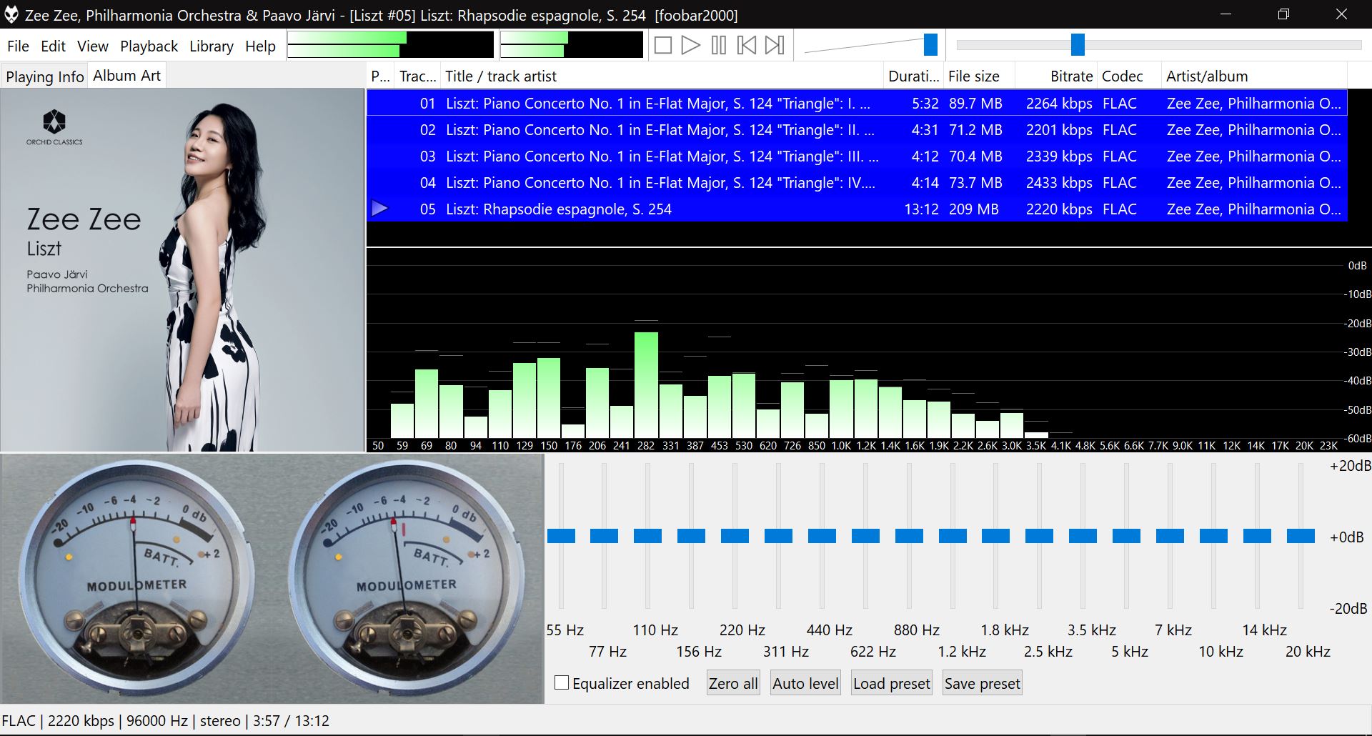Image resolution: width=1372 pixels, height=736 pixels.
Task: Click the now-playing arrow on track 05
Action: pos(380,209)
